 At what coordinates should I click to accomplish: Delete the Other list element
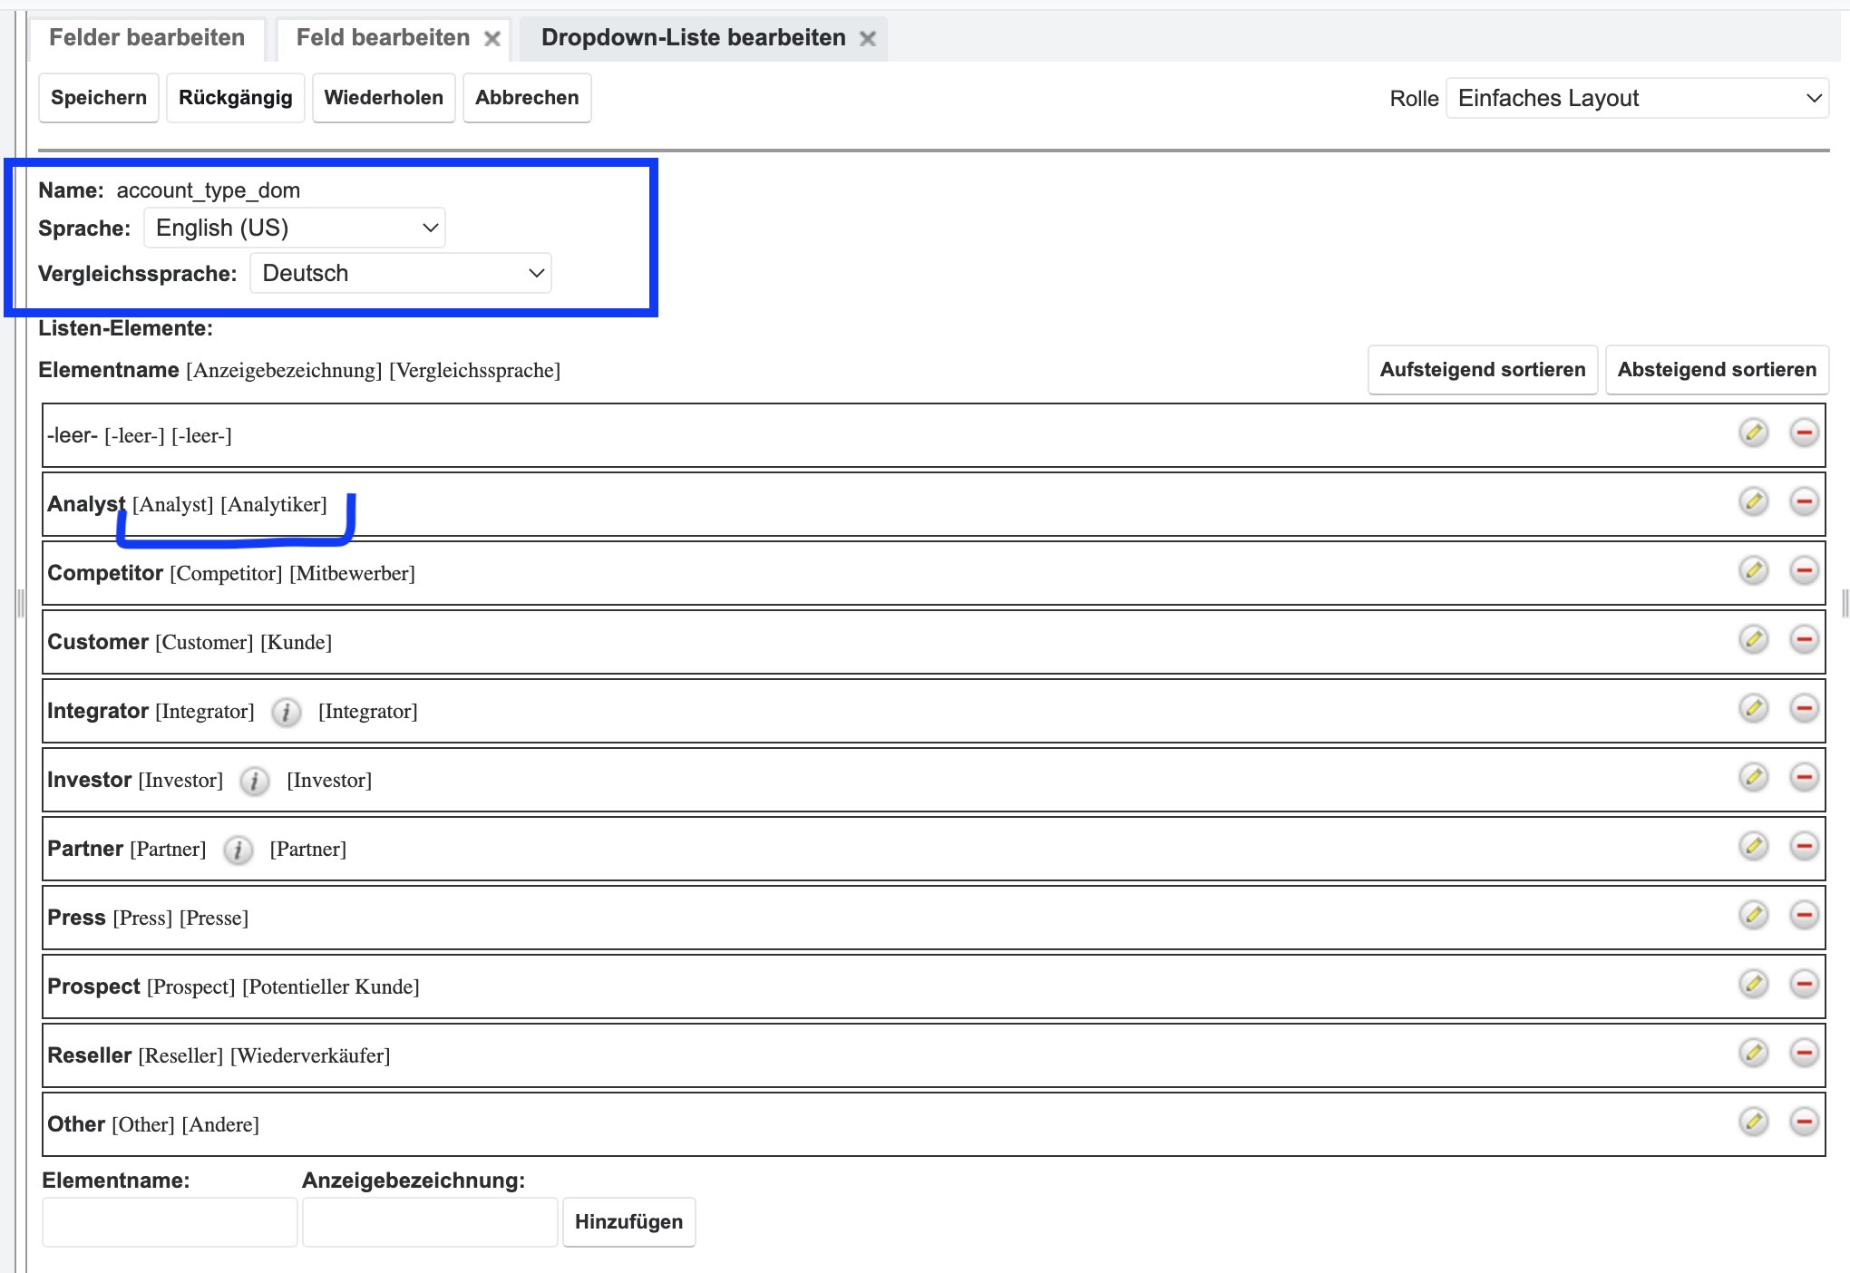[x=1804, y=1122]
